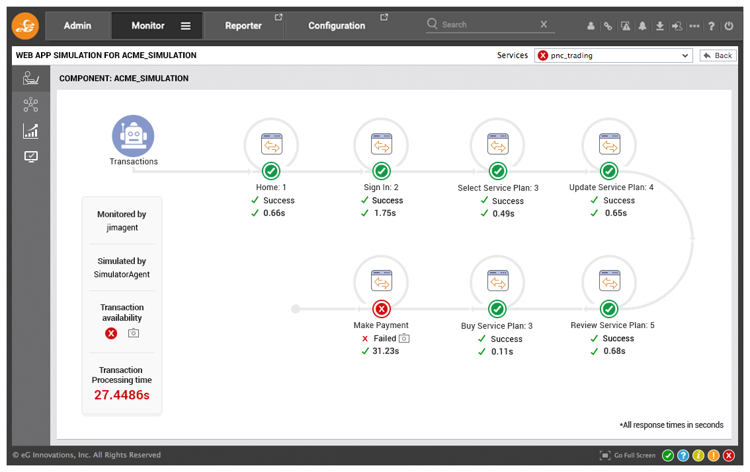Open the Configuration tab
The width and height of the screenshot is (750, 472).
pyautogui.click(x=336, y=26)
